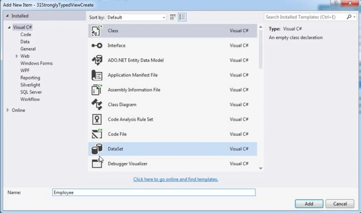
Task: Select the Visual C# tree item
Action: pyautogui.click(x=22, y=27)
